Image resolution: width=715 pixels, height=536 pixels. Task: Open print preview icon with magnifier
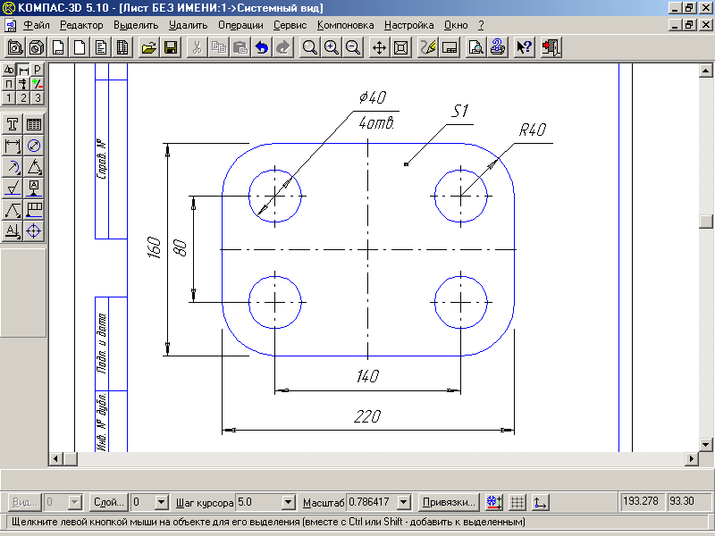(475, 47)
